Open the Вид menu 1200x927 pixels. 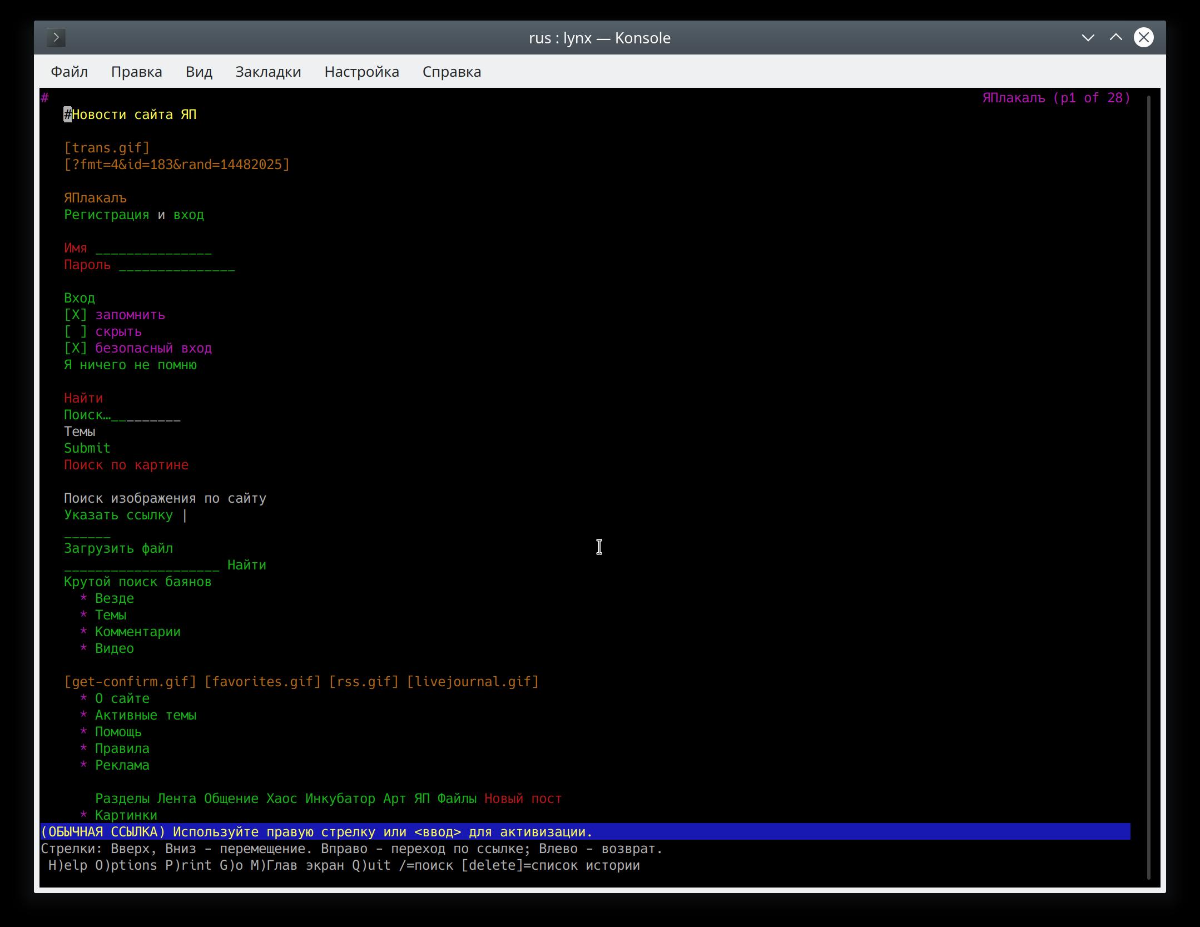pos(199,72)
